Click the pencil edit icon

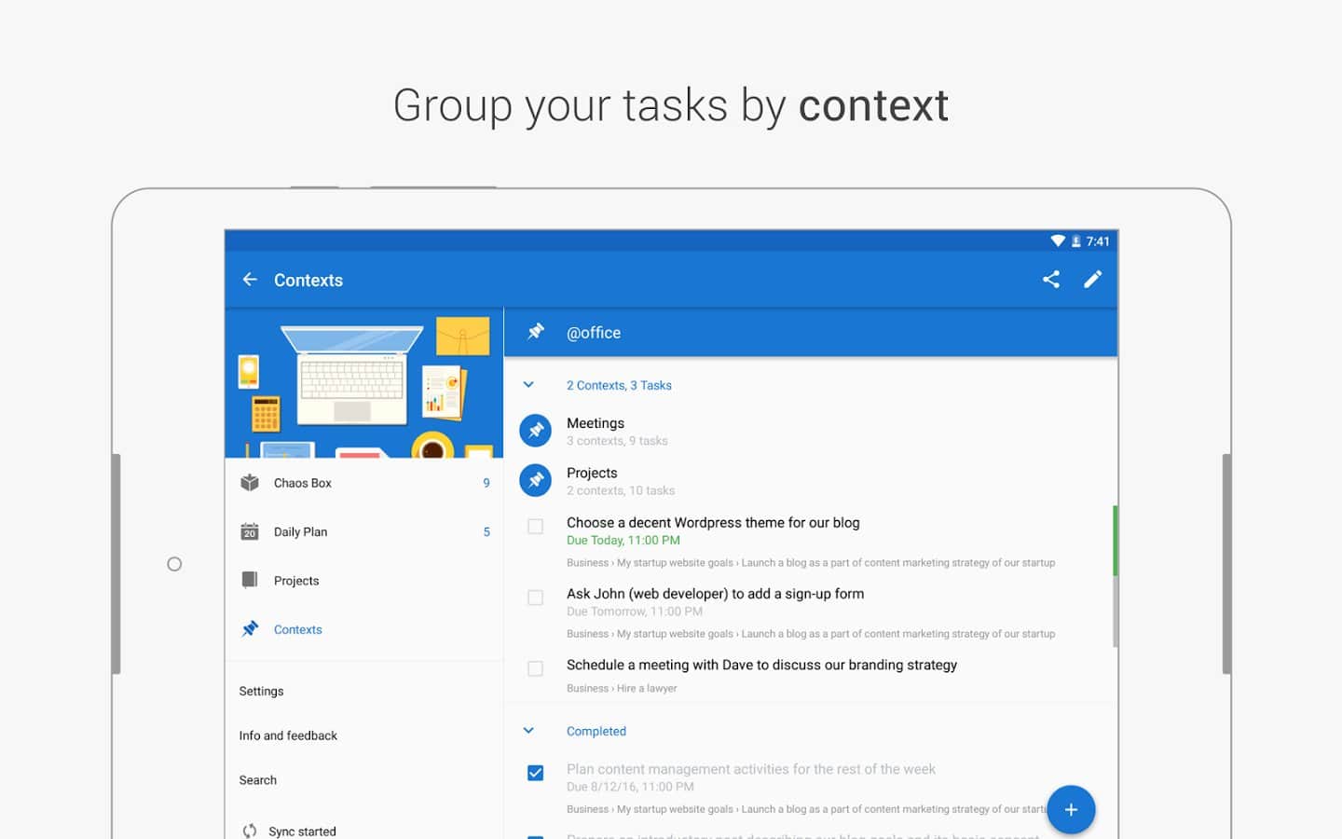(x=1092, y=280)
